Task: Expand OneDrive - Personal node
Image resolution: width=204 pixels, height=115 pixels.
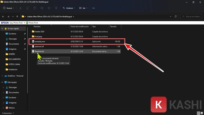Action: click(2, 76)
